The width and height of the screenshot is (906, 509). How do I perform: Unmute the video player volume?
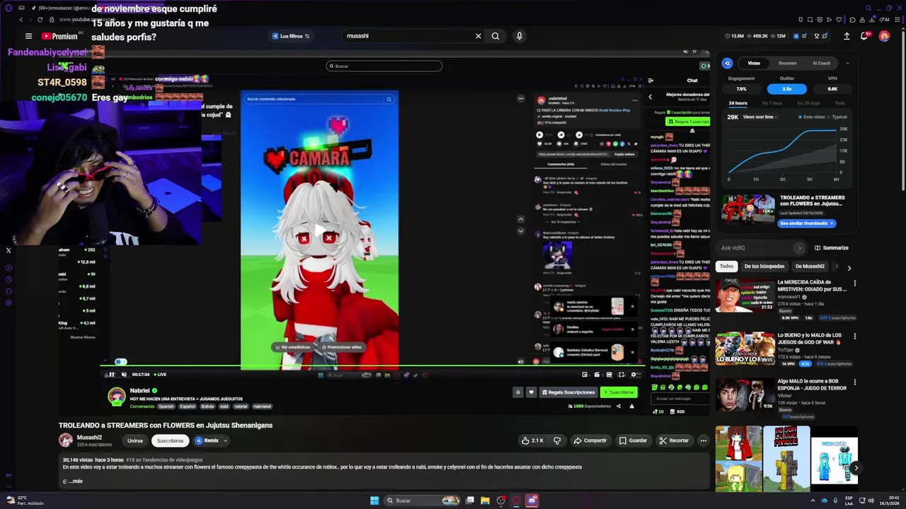pyautogui.click(x=124, y=375)
